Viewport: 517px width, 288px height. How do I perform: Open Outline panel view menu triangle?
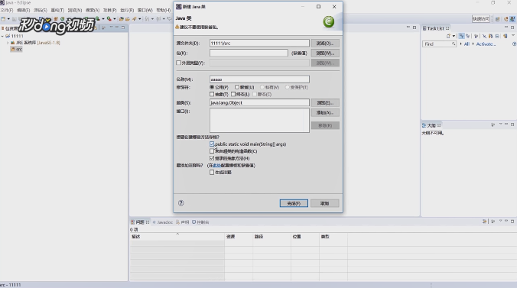point(500,125)
